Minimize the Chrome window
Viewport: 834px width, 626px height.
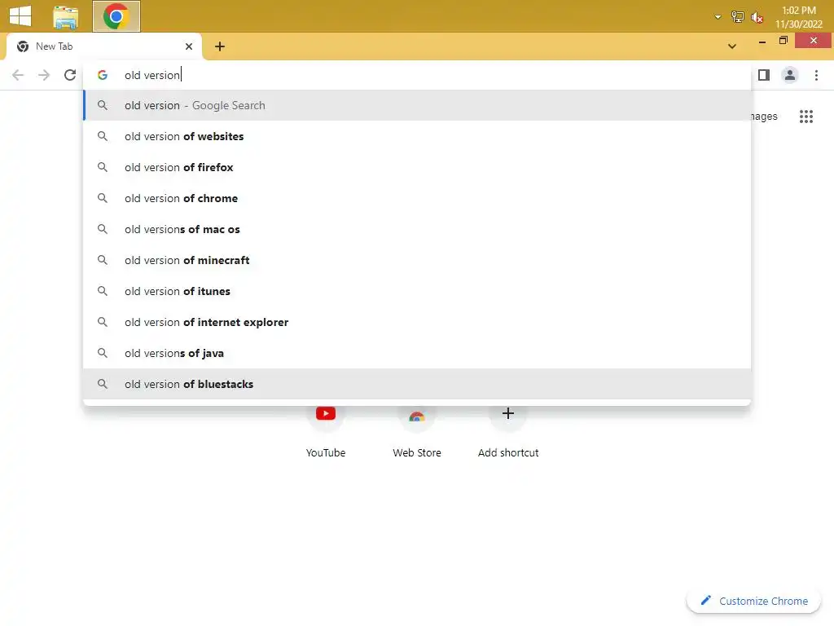point(762,41)
